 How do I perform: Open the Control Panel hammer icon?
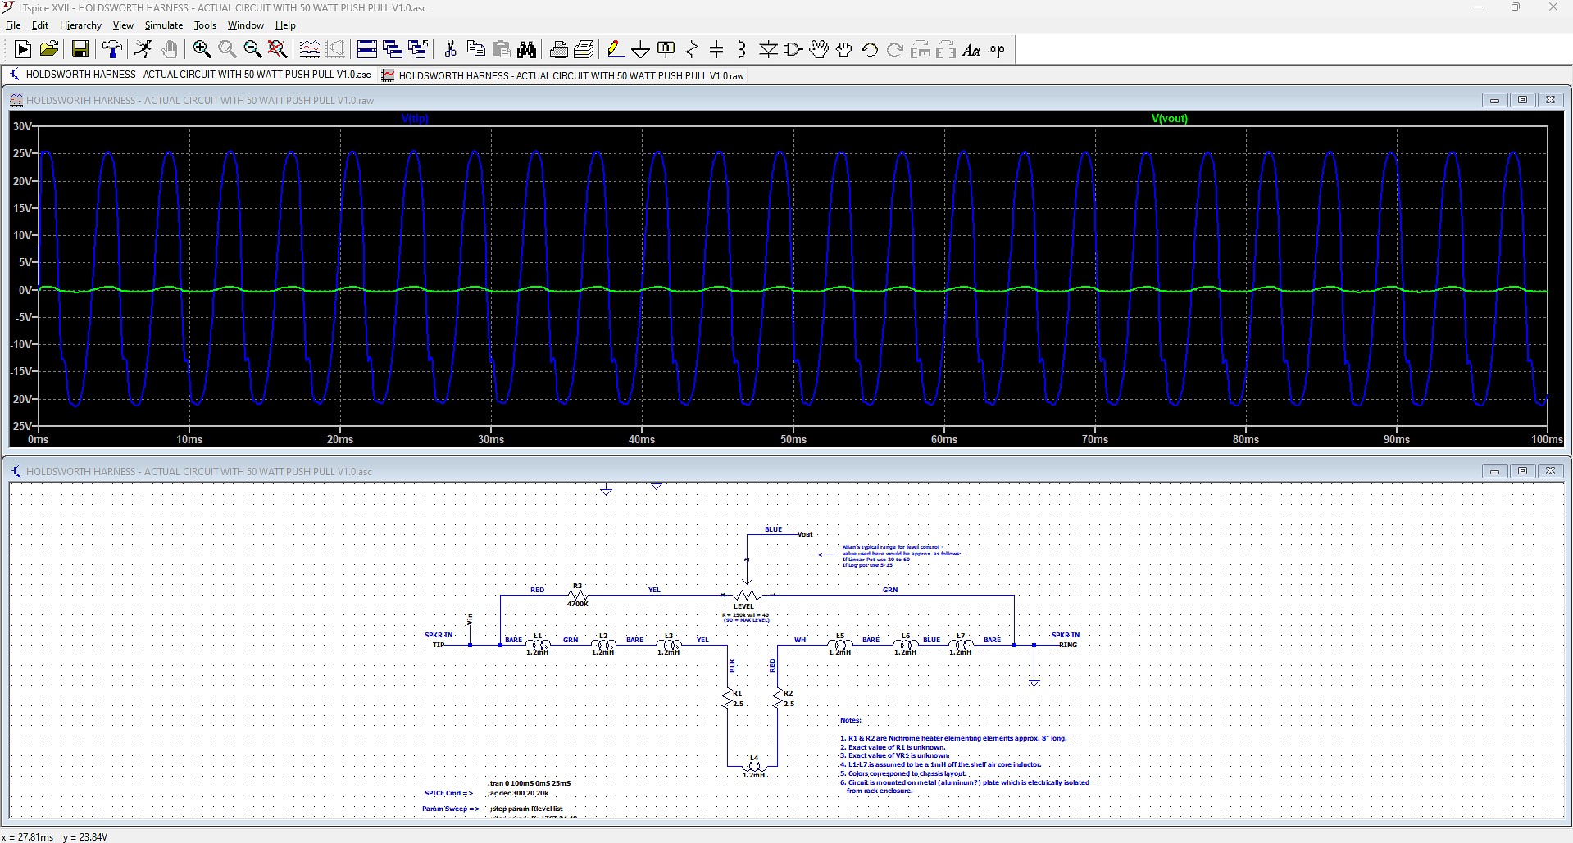pos(112,50)
